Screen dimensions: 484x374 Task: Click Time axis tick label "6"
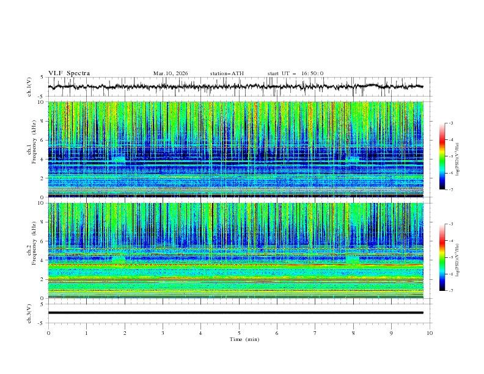277,333
